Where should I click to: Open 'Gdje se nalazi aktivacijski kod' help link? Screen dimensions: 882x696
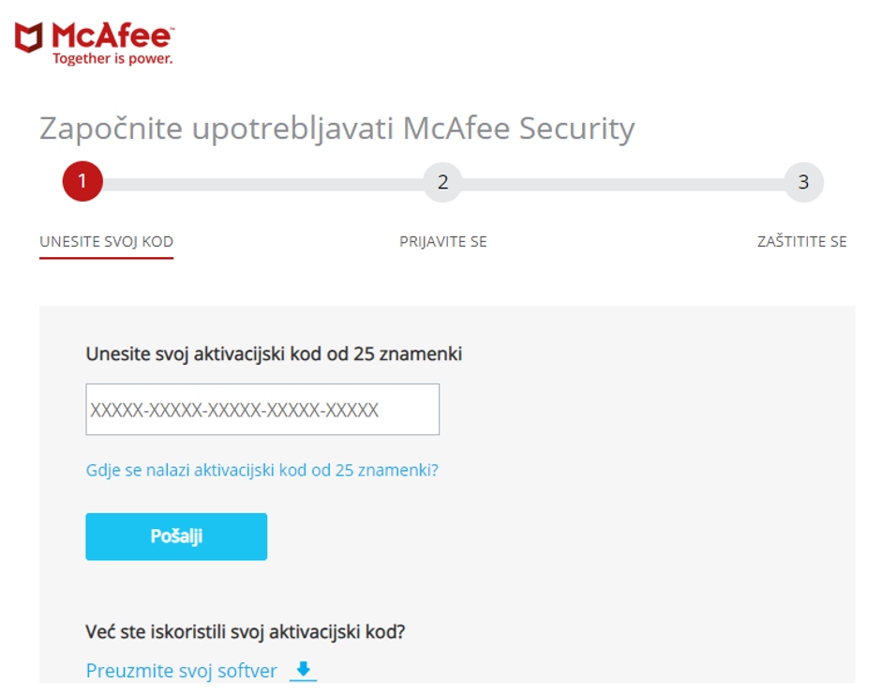tap(262, 470)
